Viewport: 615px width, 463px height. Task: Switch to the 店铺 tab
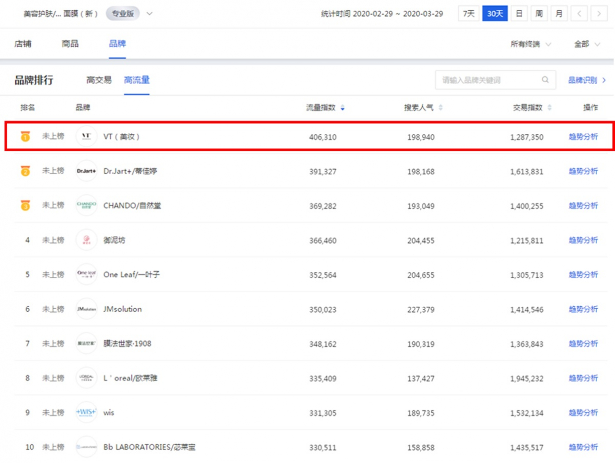point(23,44)
